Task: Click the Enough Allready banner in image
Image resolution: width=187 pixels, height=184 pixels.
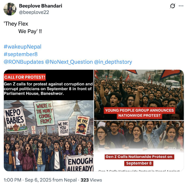Action: click(80, 163)
